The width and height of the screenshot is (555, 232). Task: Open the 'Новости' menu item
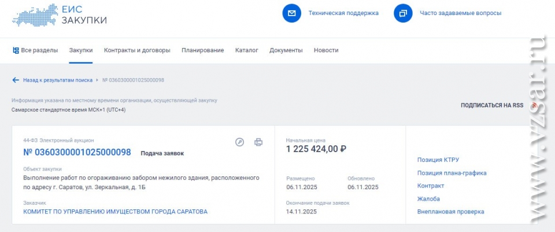(326, 50)
